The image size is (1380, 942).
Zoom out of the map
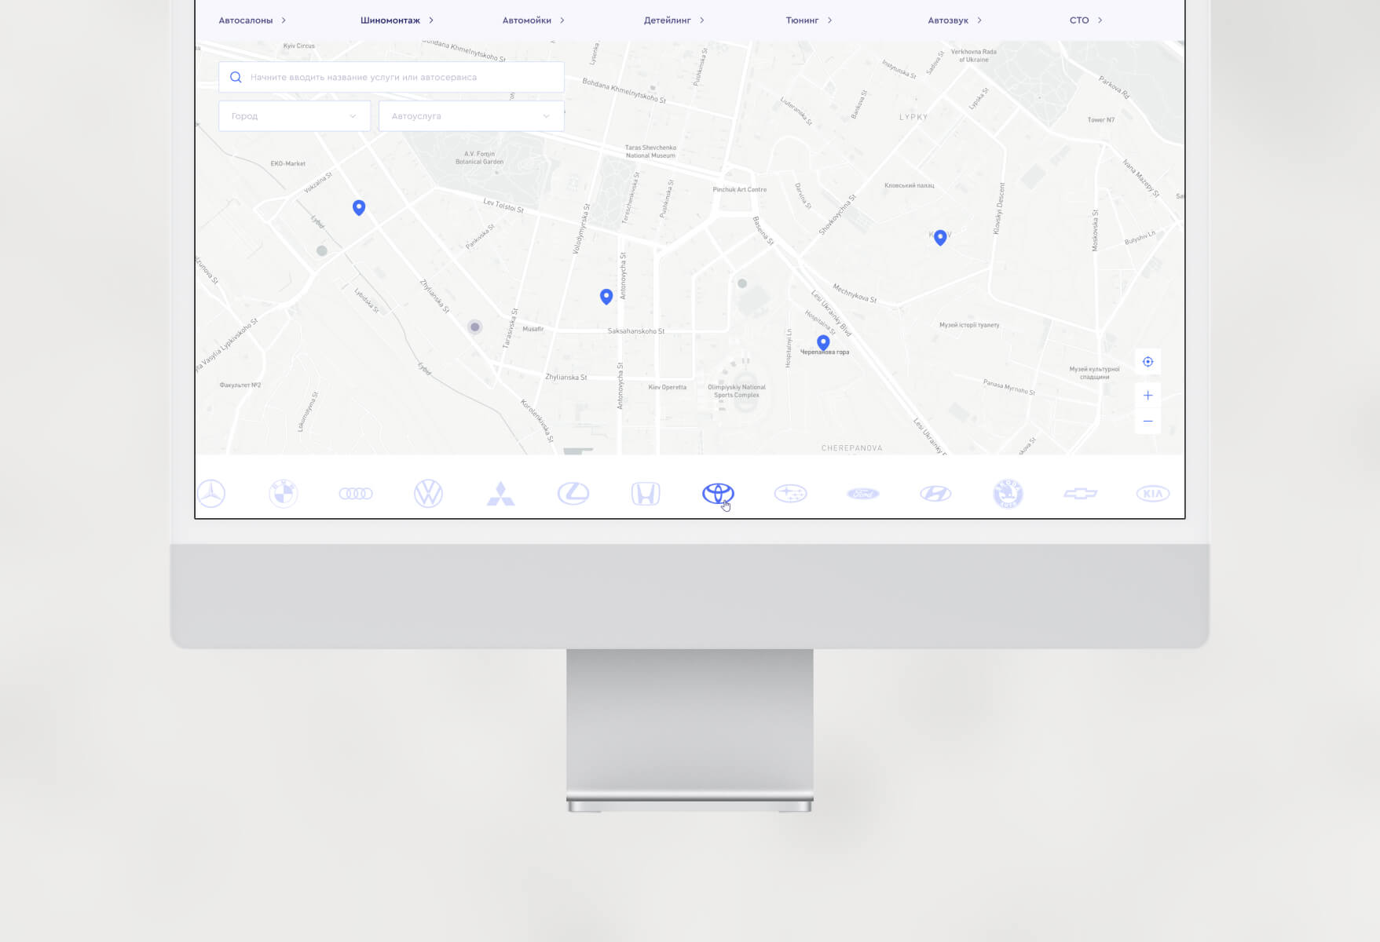pos(1148,422)
